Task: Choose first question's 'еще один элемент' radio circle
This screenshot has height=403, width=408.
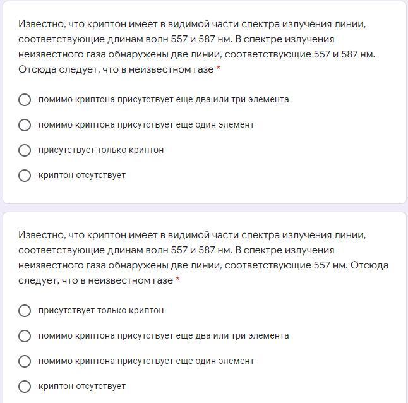Action: tap(25, 125)
